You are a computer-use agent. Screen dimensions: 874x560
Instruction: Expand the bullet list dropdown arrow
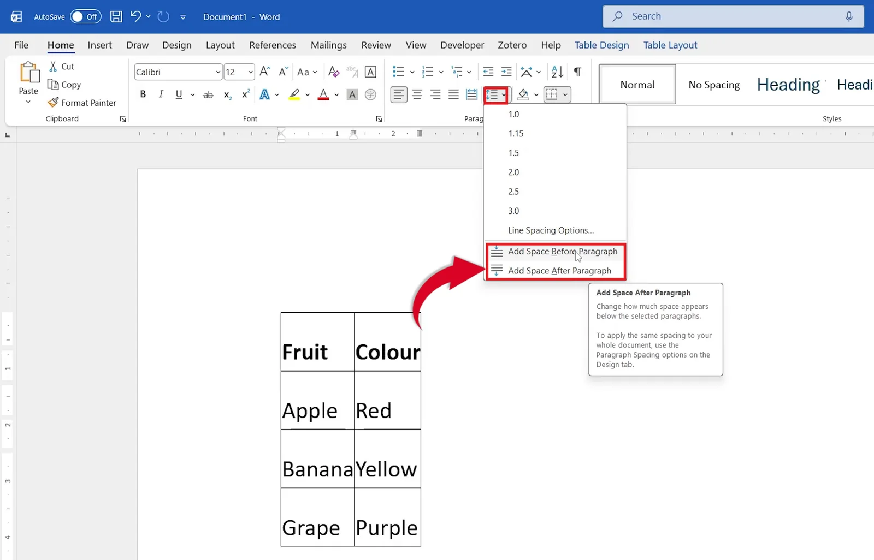[412, 72]
